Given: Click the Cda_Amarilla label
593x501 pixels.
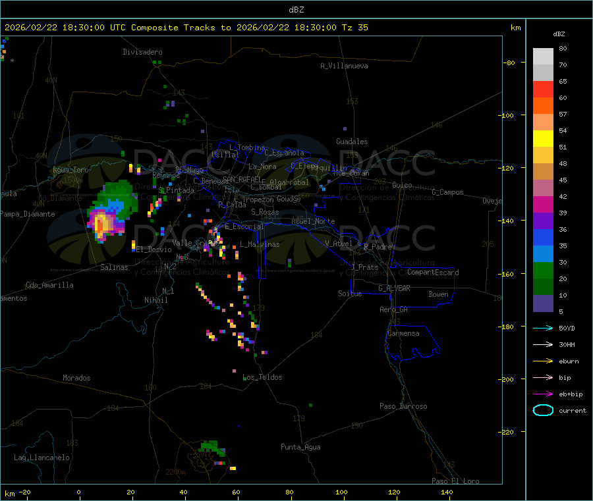Looking at the screenshot, I should click(x=49, y=285).
